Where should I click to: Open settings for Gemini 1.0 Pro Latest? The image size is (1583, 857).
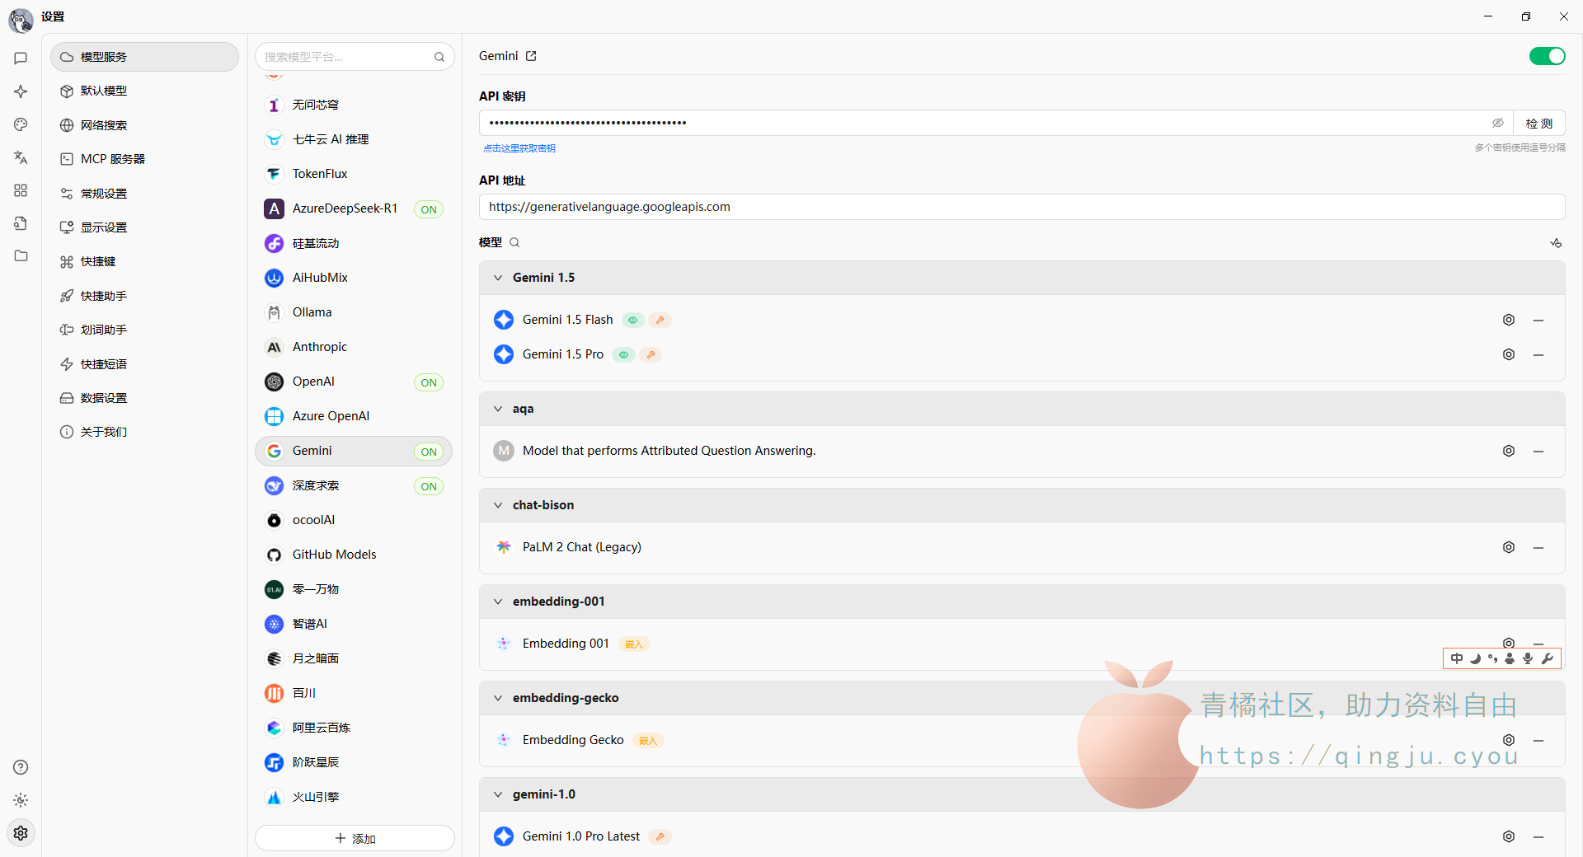(1509, 836)
